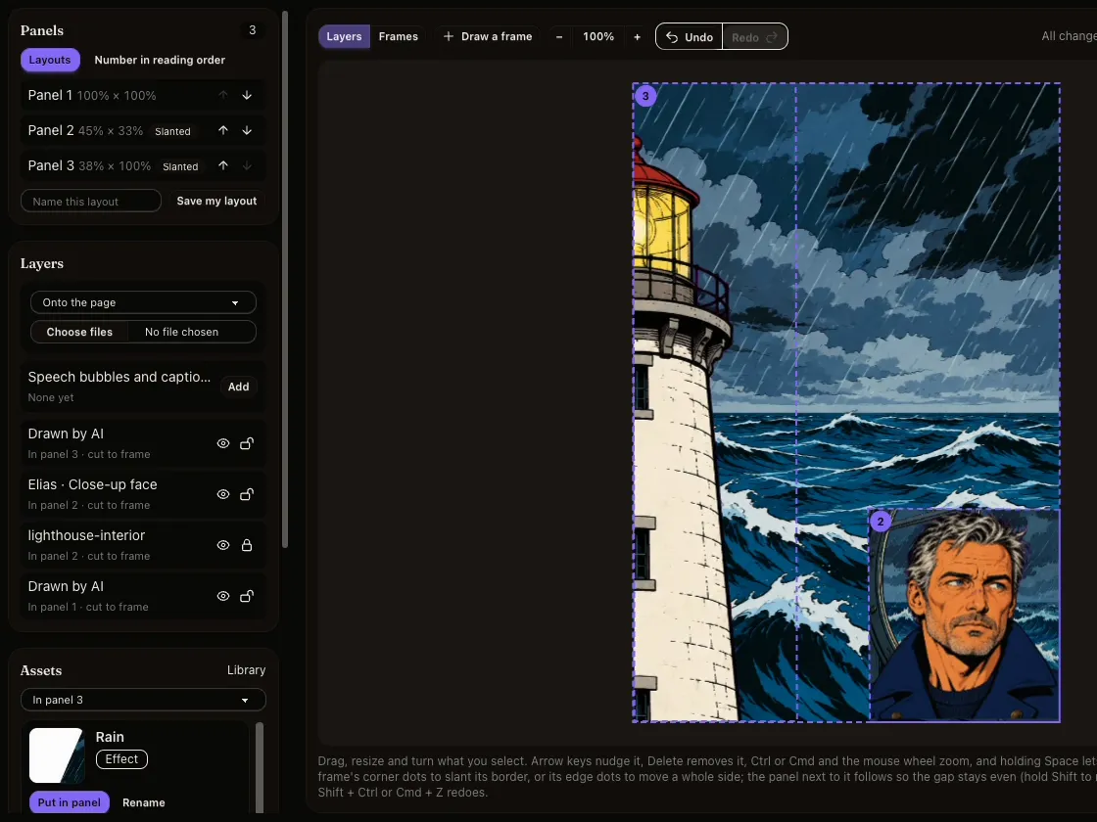Click the Elias portrait in panel 2

pos(965,616)
